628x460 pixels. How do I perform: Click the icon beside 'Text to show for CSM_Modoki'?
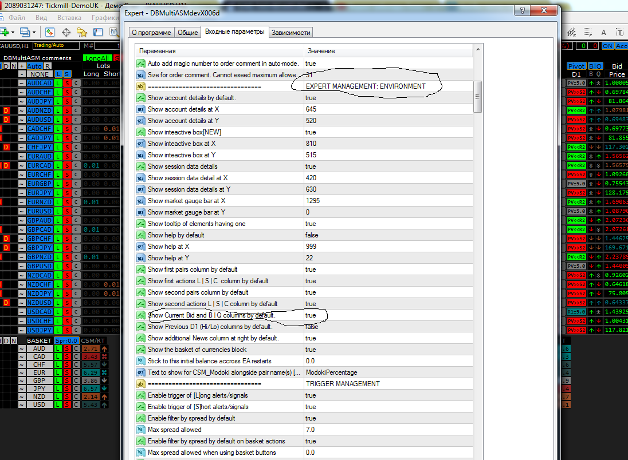(x=140, y=372)
